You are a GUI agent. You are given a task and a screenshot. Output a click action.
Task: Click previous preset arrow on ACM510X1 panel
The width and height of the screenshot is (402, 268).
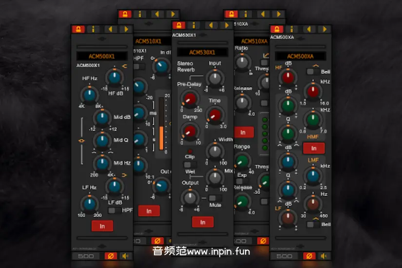click(x=157, y=14)
